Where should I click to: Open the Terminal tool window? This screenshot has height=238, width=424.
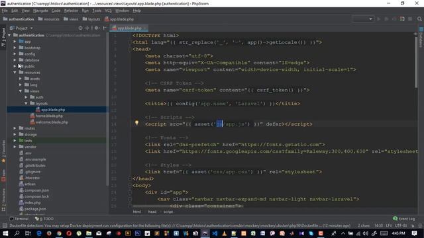[19, 219]
